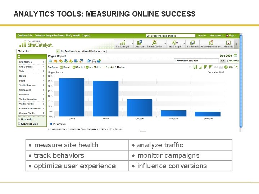Open the Site Metrics menu
Image resolution: width=259 pixels, height=194 pixels.
point(32,62)
